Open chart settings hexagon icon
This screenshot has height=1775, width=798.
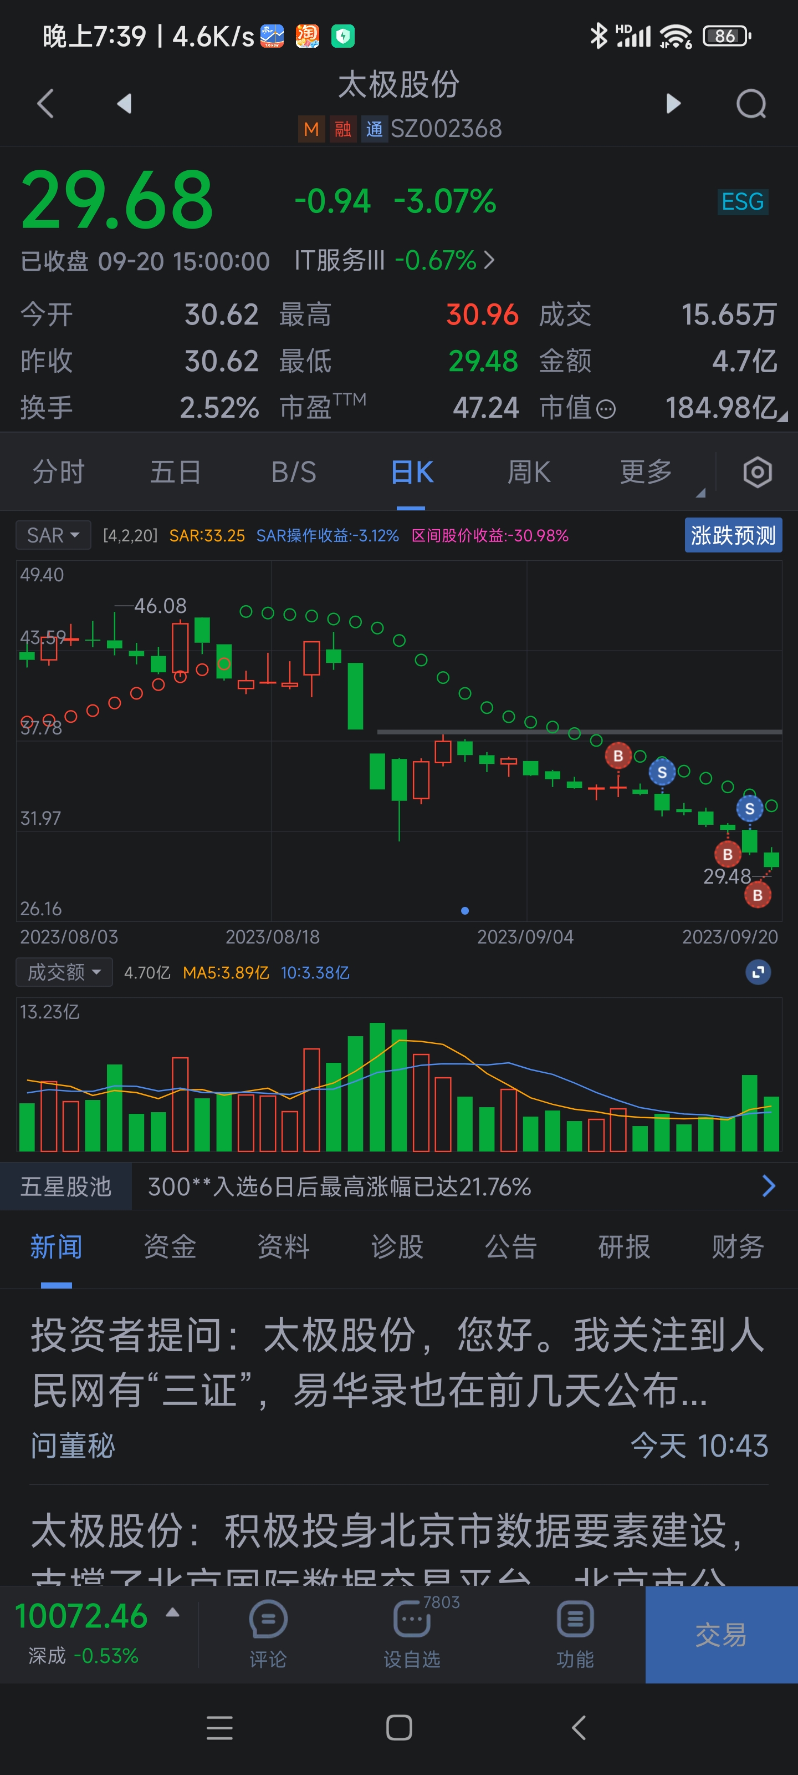[758, 472]
